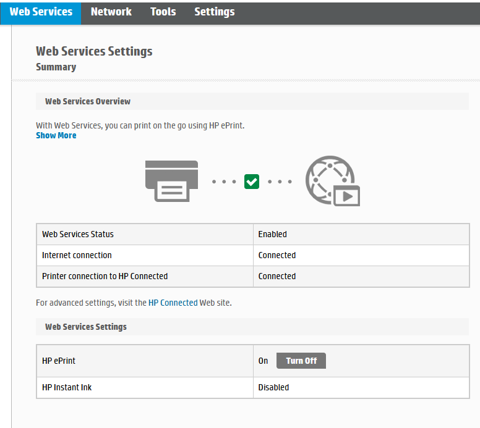
Task: Turn Off HP ePrint
Action: click(301, 361)
